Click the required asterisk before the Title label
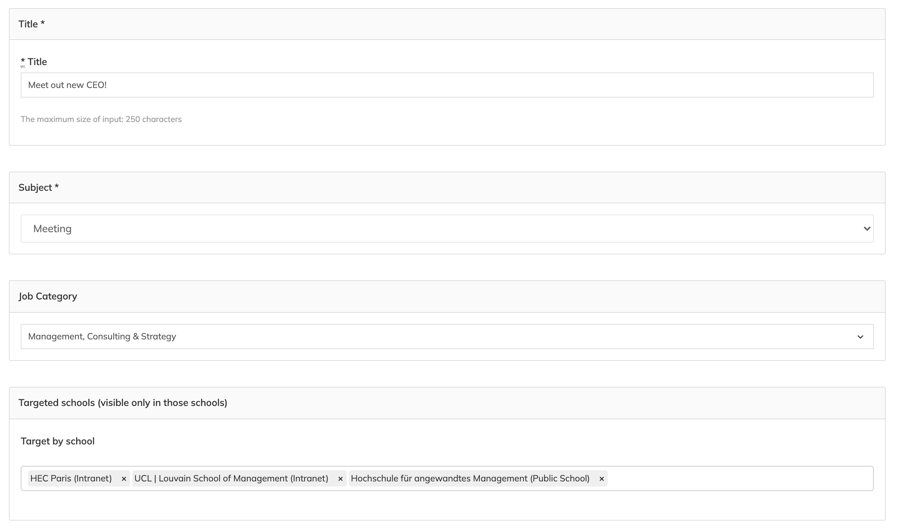 23,61
